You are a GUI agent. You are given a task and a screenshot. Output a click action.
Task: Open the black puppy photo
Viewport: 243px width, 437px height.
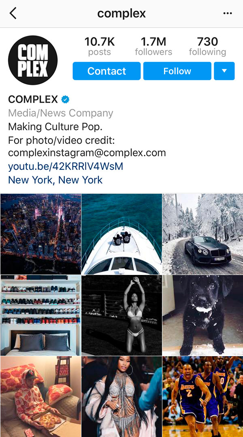[202, 315]
